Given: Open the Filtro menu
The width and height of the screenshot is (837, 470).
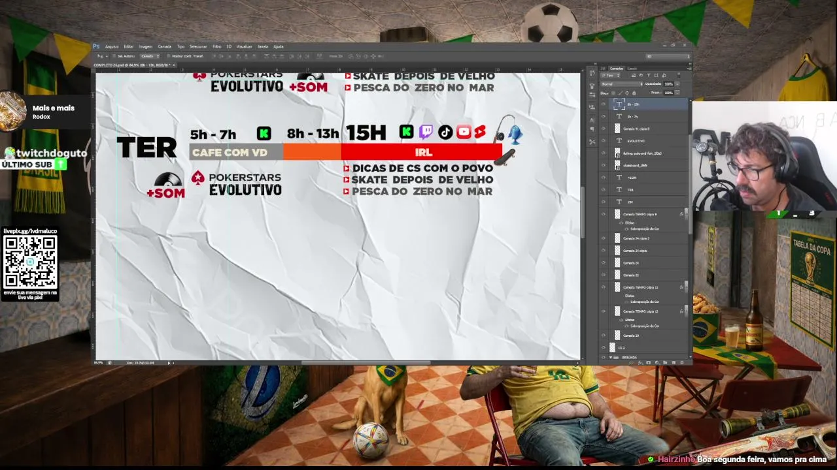Looking at the screenshot, I should click(x=216, y=46).
